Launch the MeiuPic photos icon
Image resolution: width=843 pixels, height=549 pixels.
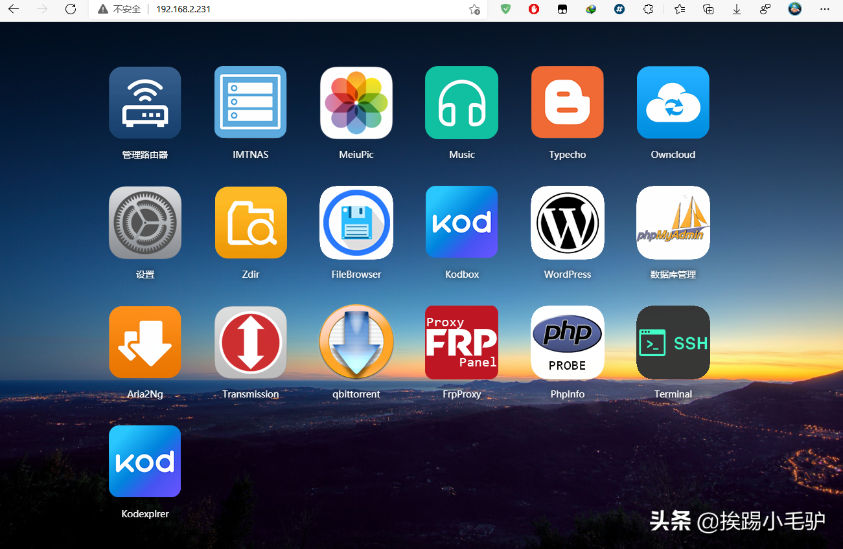coord(356,102)
